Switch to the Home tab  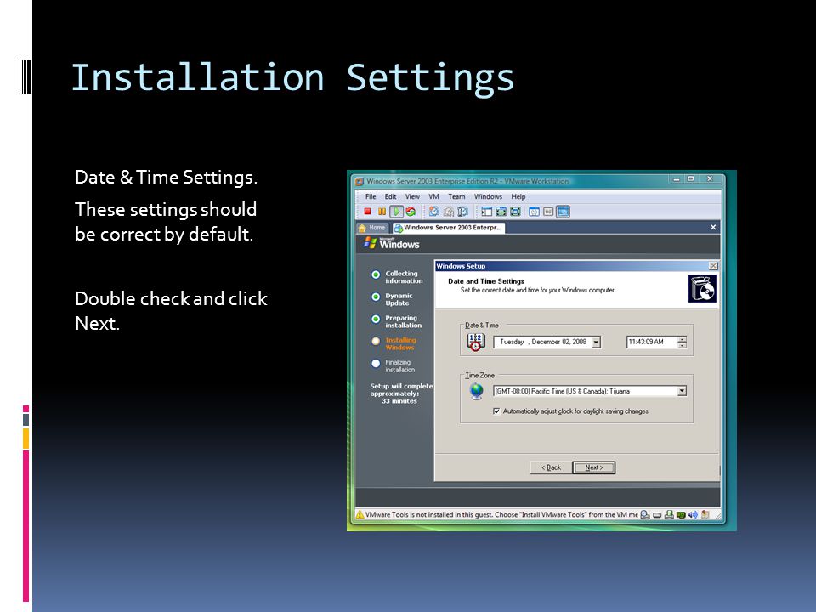[x=372, y=228]
